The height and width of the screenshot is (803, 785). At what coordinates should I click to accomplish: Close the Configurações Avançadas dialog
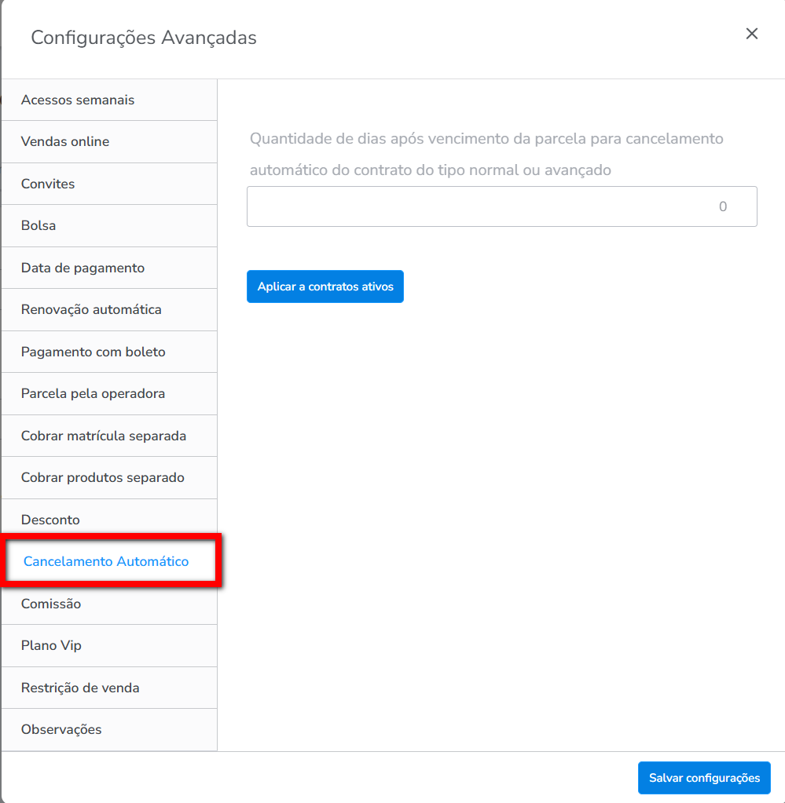pos(752,34)
